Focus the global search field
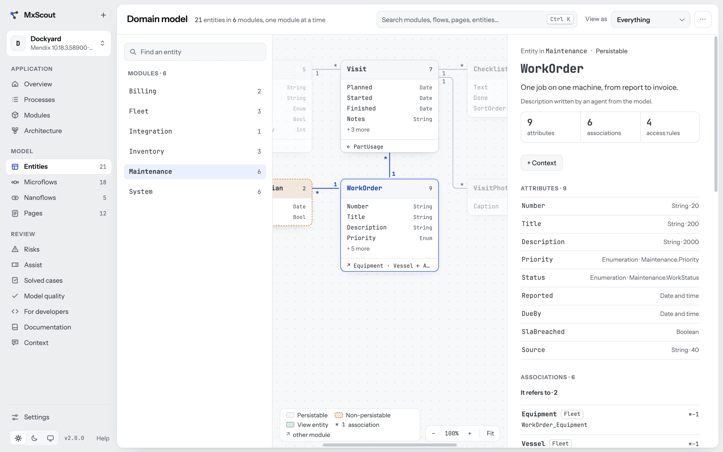Screen dimensions: 723x452 coord(476,20)
